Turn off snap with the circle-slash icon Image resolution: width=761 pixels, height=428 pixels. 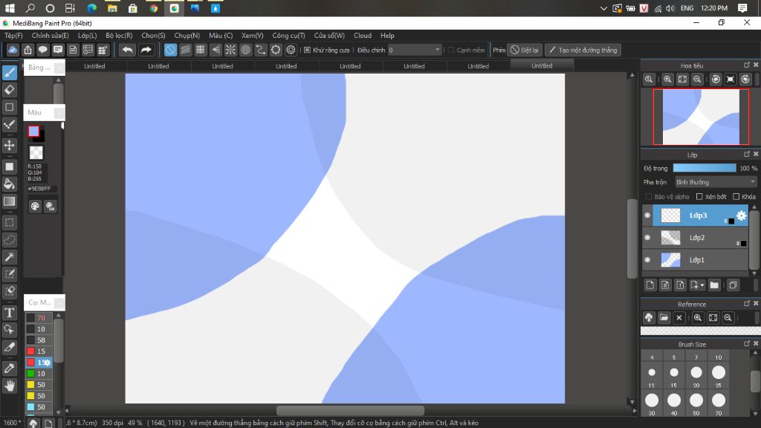pyautogui.click(x=170, y=50)
